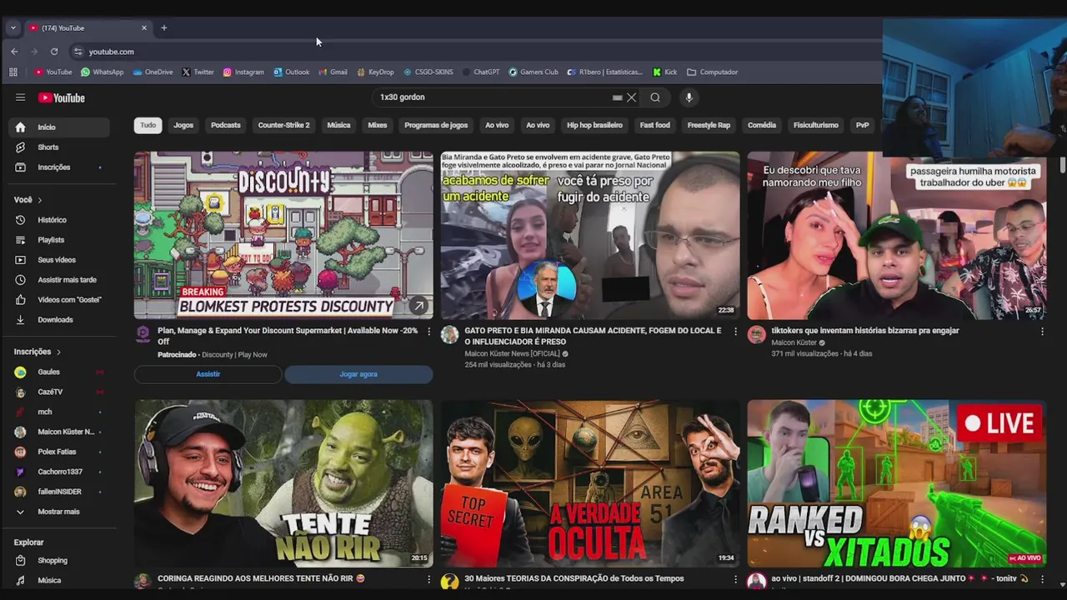Image resolution: width=1067 pixels, height=600 pixels.
Task: Select the Tudo filter chip
Action: (148, 125)
